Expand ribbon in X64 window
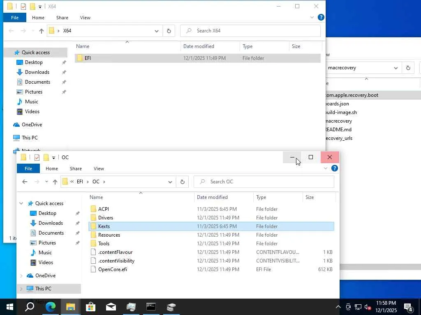 click(312, 17)
